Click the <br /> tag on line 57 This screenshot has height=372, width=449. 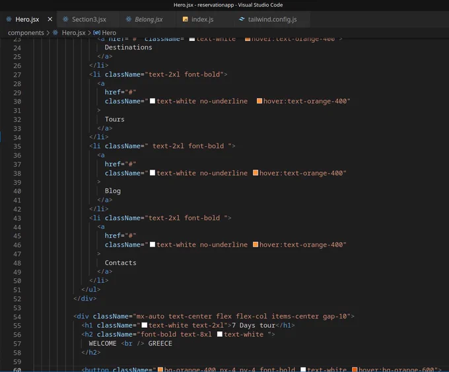point(132,344)
